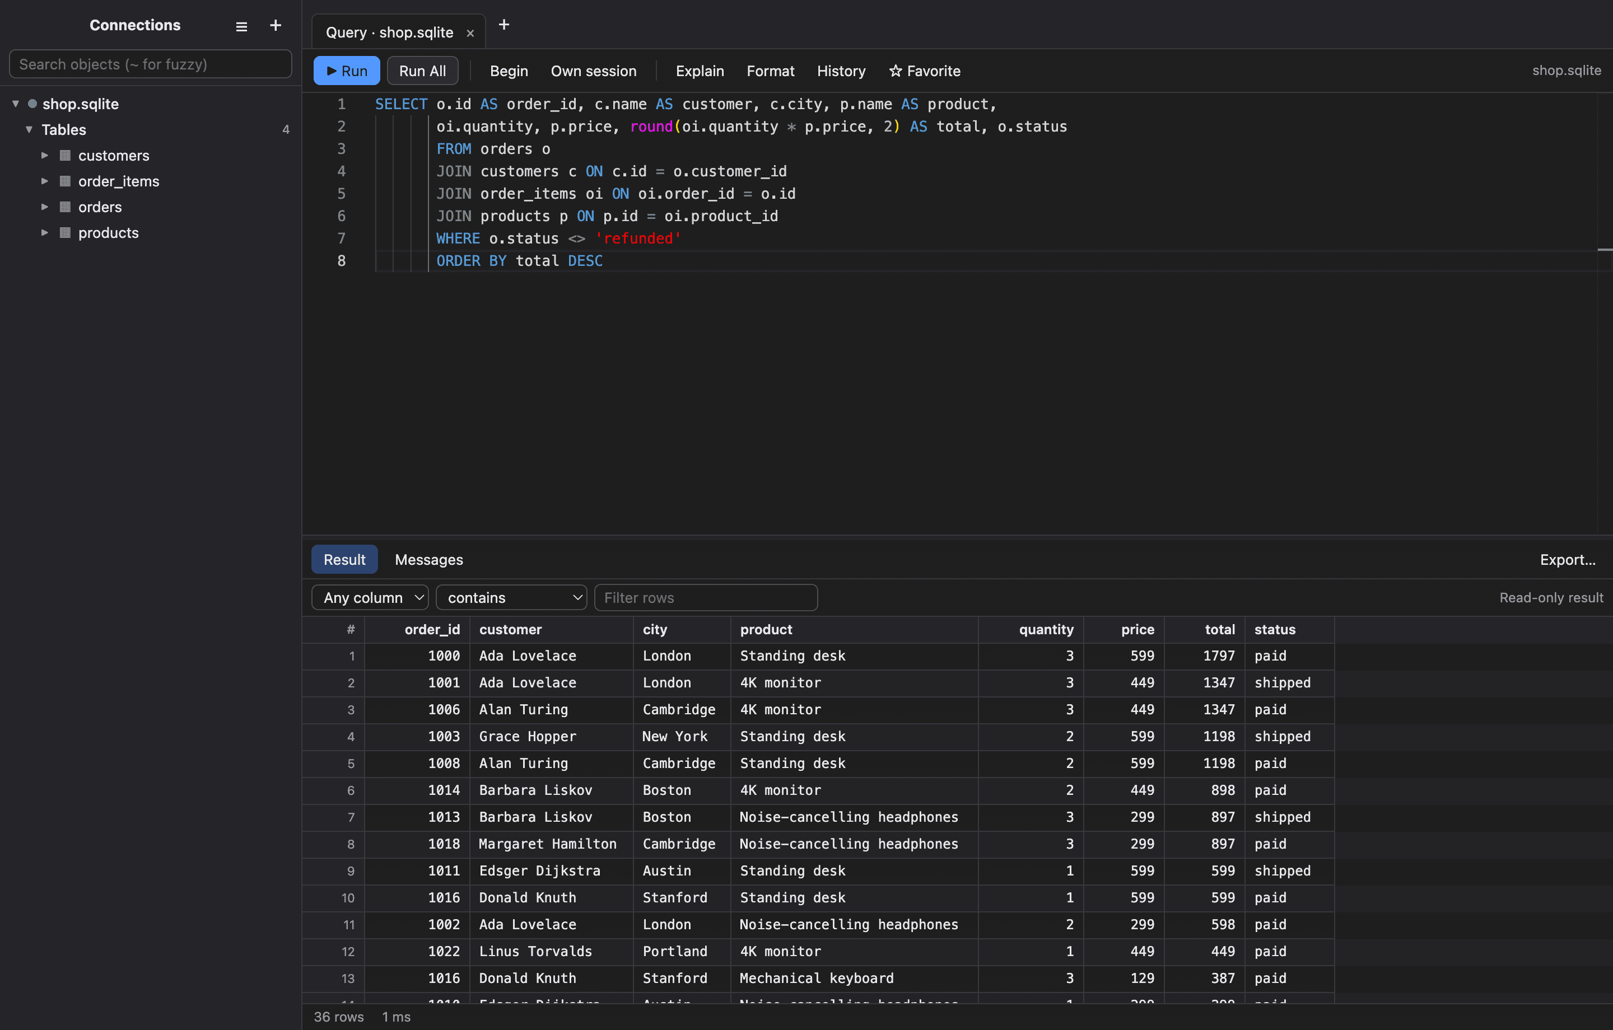Open a new query tab

pos(504,25)
